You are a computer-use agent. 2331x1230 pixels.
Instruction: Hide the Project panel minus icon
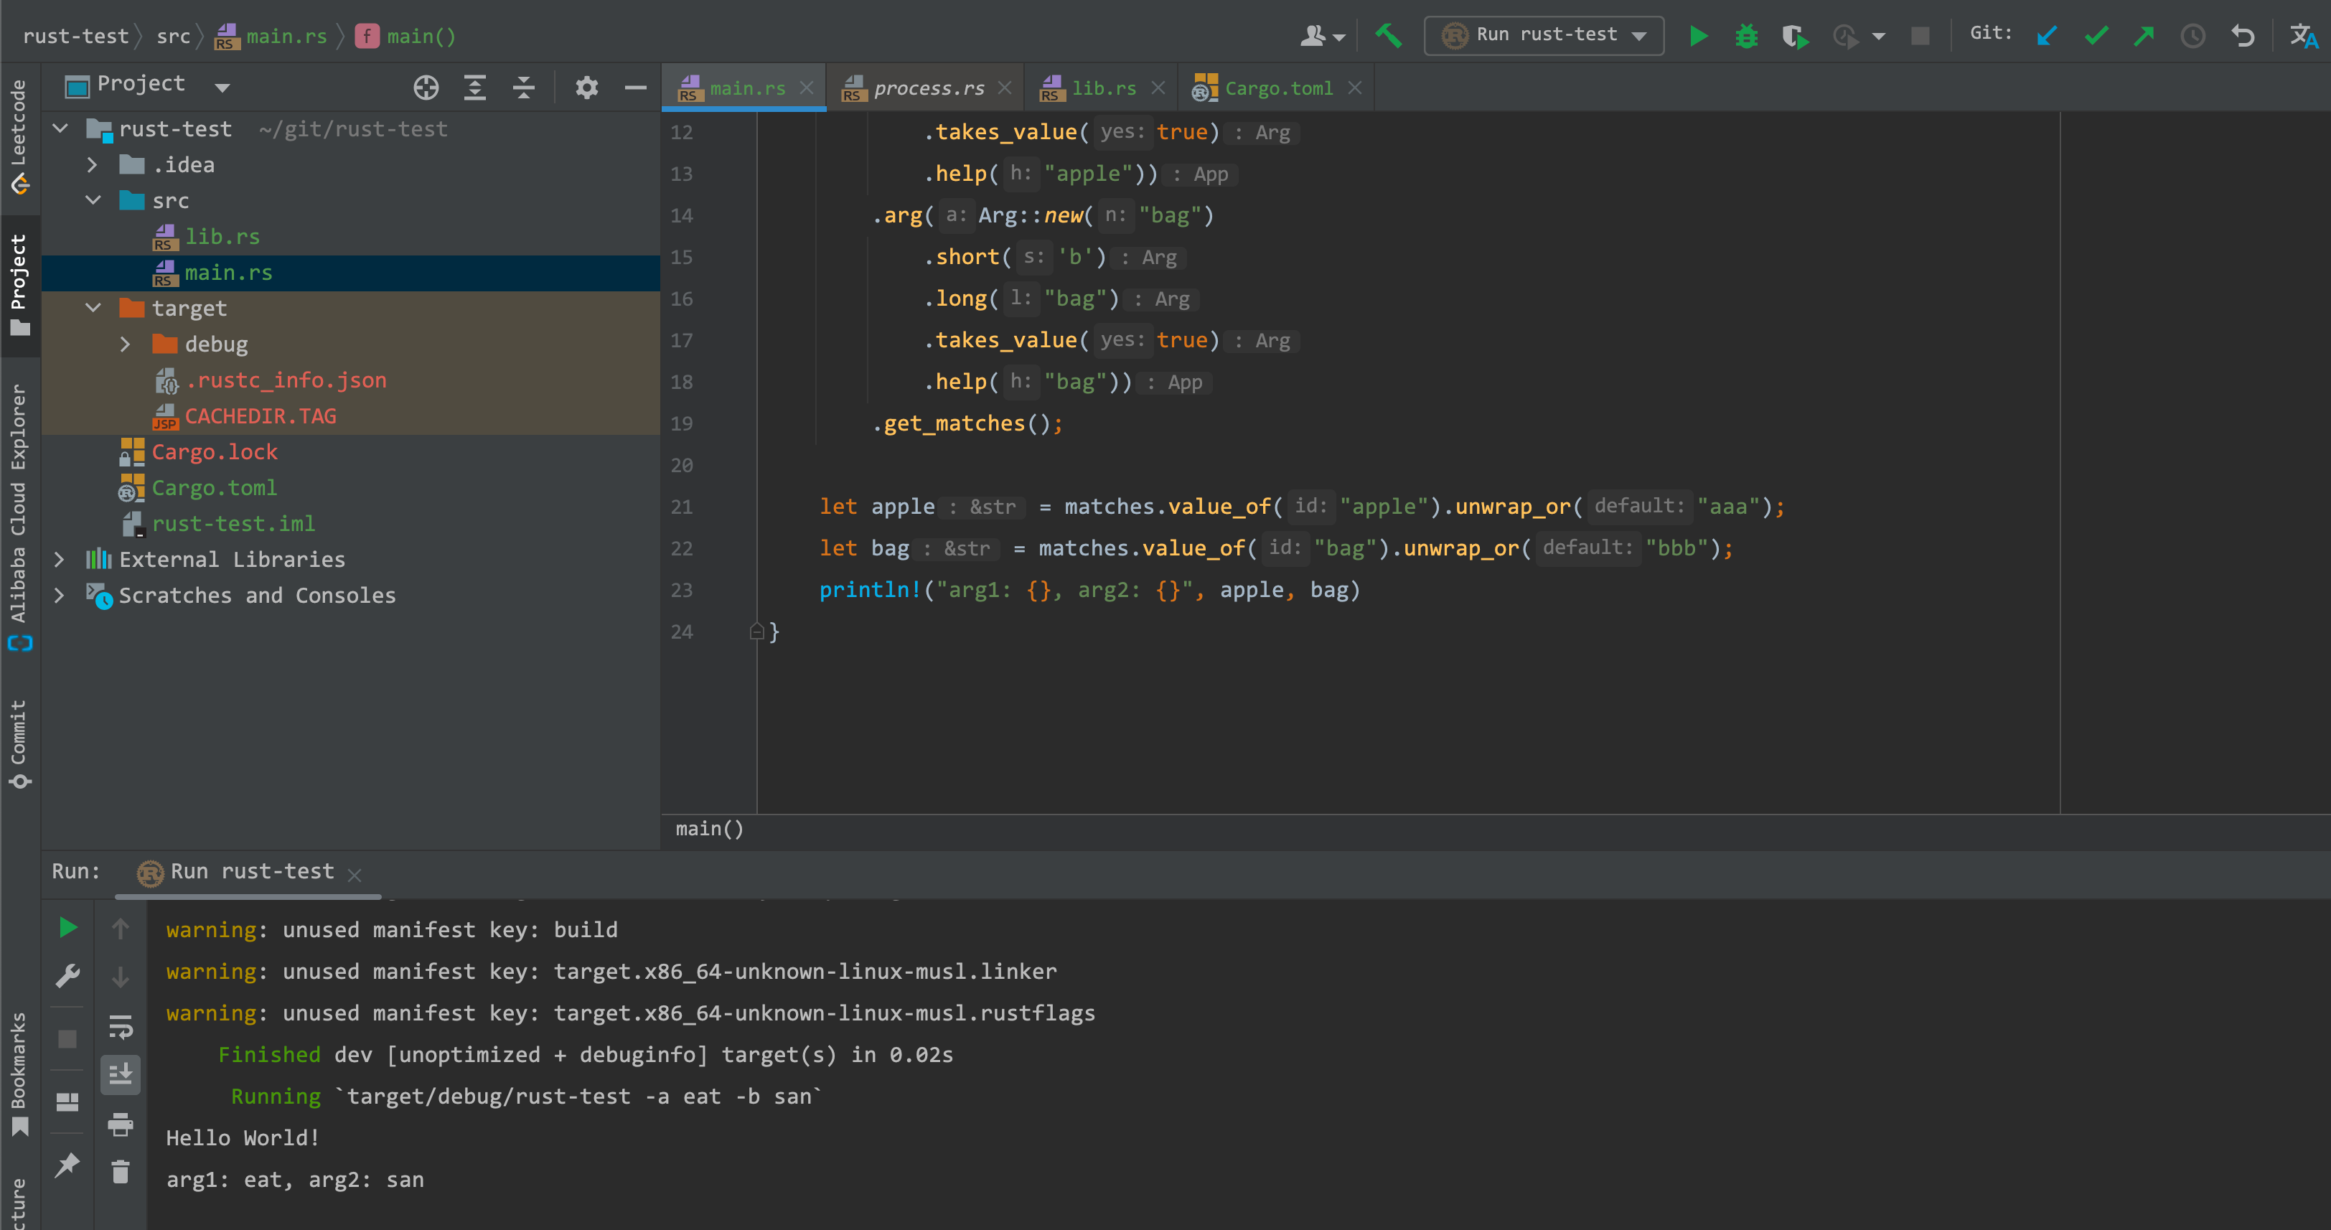point(635,87)
